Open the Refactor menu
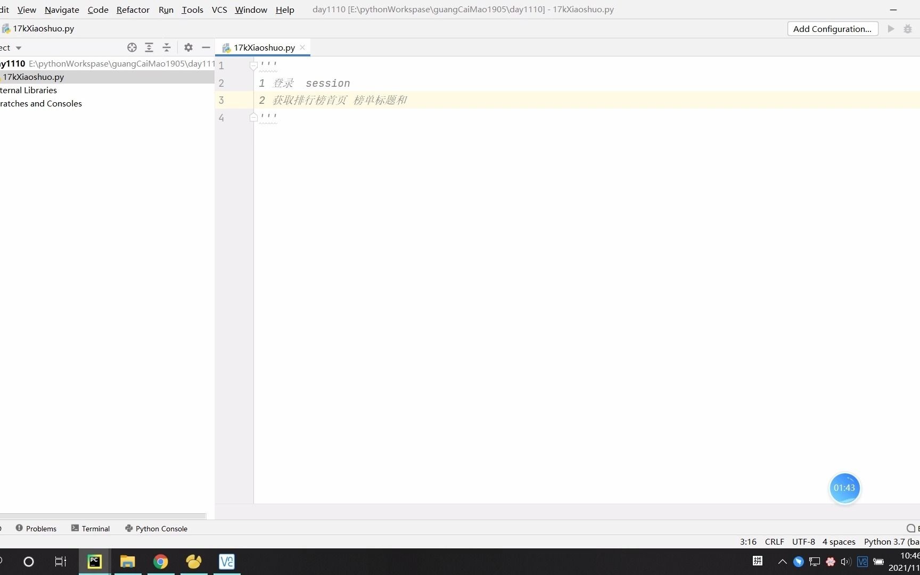 (x=133, y=10)
